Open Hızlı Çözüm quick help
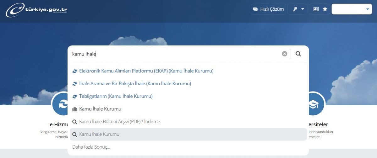Image resolution: width=377 pixels, height=158 pixels. [268, 9]
